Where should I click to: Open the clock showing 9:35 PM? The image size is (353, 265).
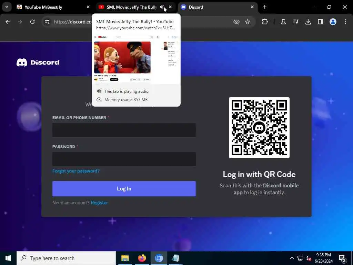click(x=323, y=258)
